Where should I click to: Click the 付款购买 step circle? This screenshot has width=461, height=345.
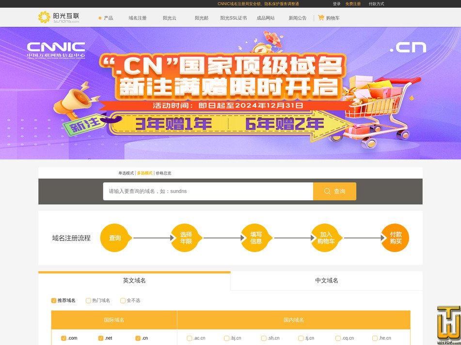[396, 238]
